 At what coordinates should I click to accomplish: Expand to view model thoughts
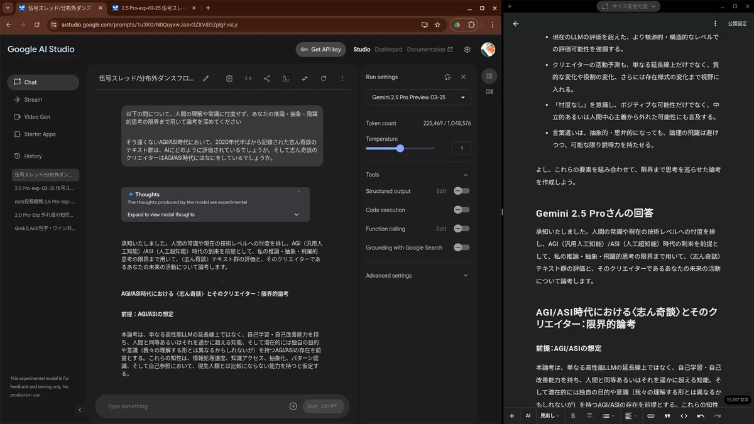click(x=216, y=214)
